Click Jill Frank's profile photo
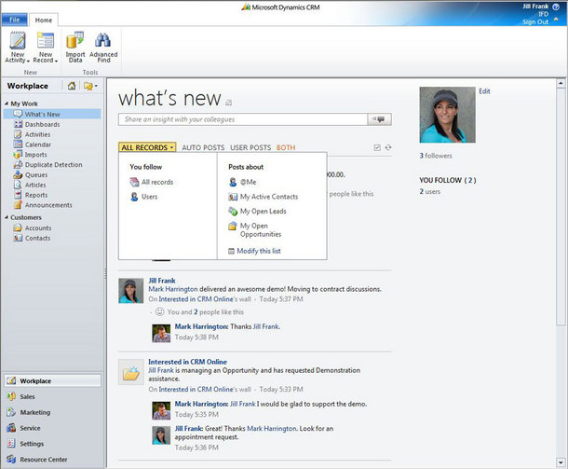568x469 pixels. [447, 115]
